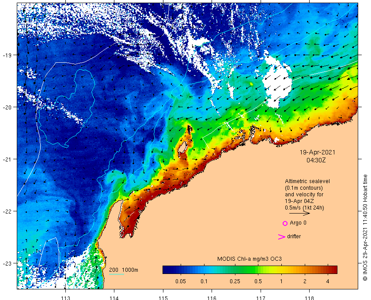Click the 118 longitude axis label
The width and height of the screenshot is (371, 300).
click(x=309, y=298)
